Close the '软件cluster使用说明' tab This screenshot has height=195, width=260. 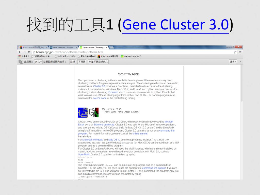coord(46,47)
